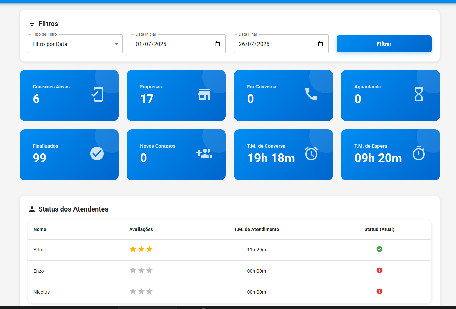Open the Data Inicial calendar picker

tap(218, 44)
